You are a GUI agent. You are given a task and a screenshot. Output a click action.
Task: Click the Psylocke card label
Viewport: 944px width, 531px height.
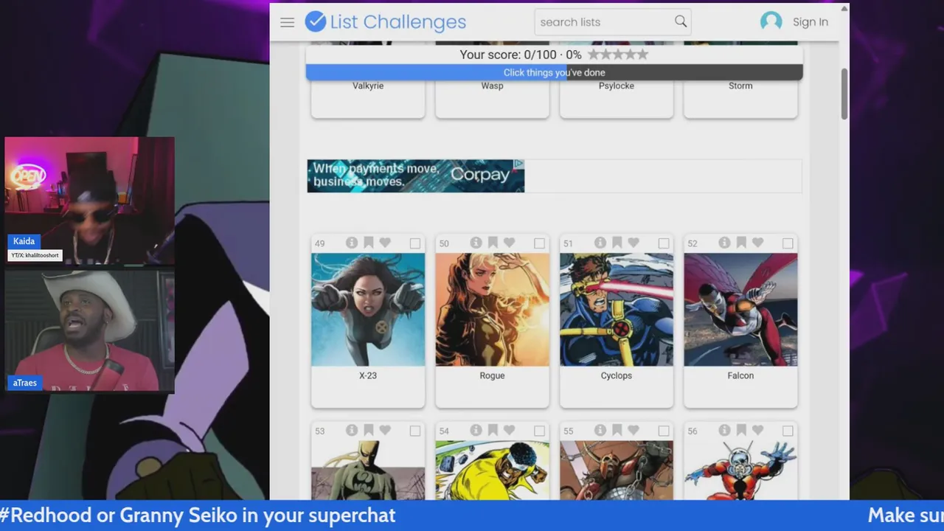point(617,86)
